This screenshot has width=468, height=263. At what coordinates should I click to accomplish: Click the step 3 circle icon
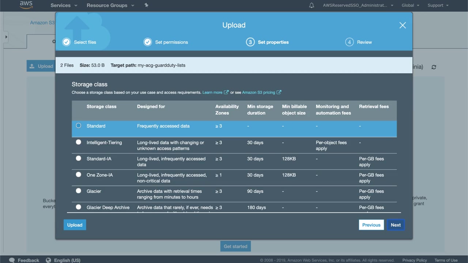250,42
